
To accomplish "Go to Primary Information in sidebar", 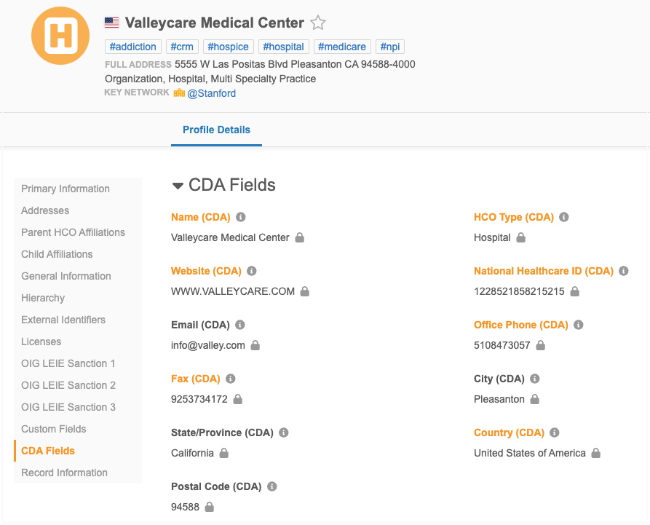I will pos(66,189).
